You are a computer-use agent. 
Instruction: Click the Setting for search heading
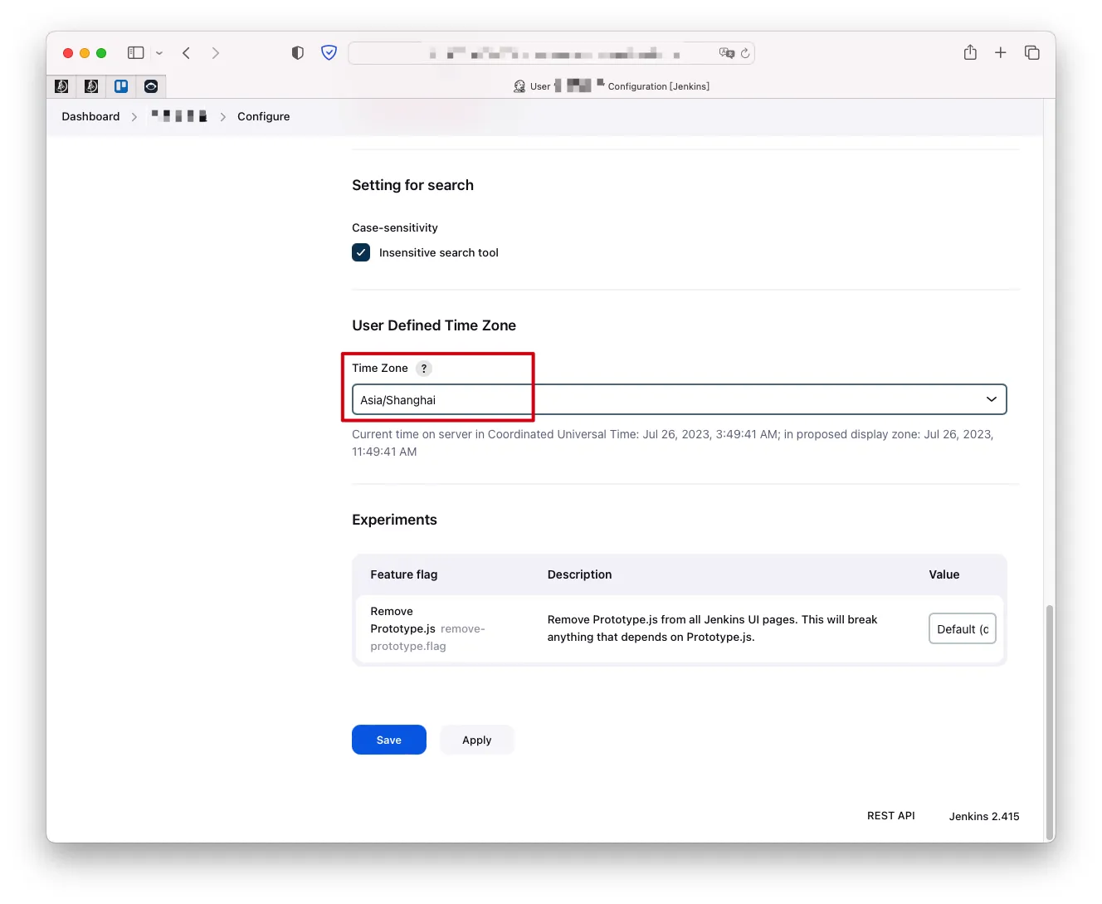[x=412, y=185]
